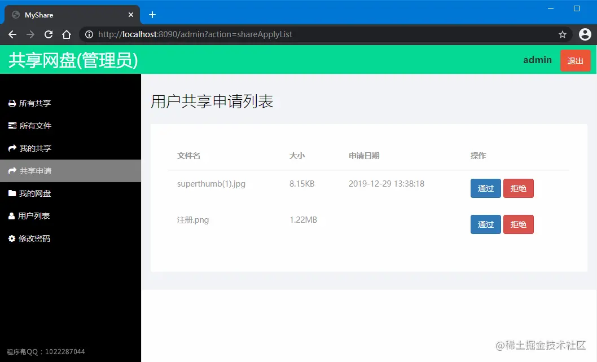Click the share arrow icon beside 我的共享
Image resolution: width=597 pixels, height=362 pixels.
[12, 148]
